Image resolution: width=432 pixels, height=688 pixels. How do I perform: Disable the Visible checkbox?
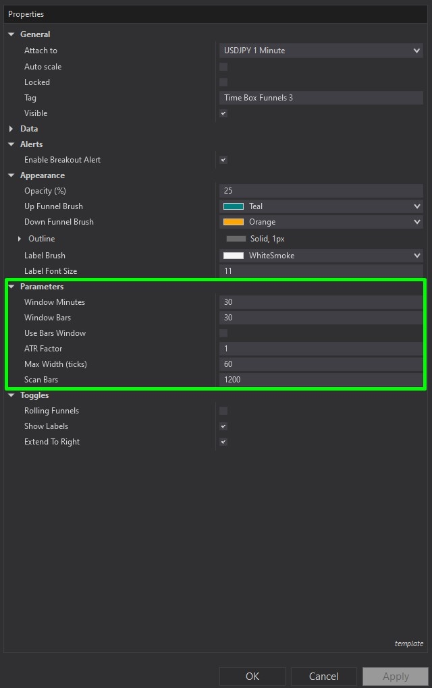click(x=223, y=113)
